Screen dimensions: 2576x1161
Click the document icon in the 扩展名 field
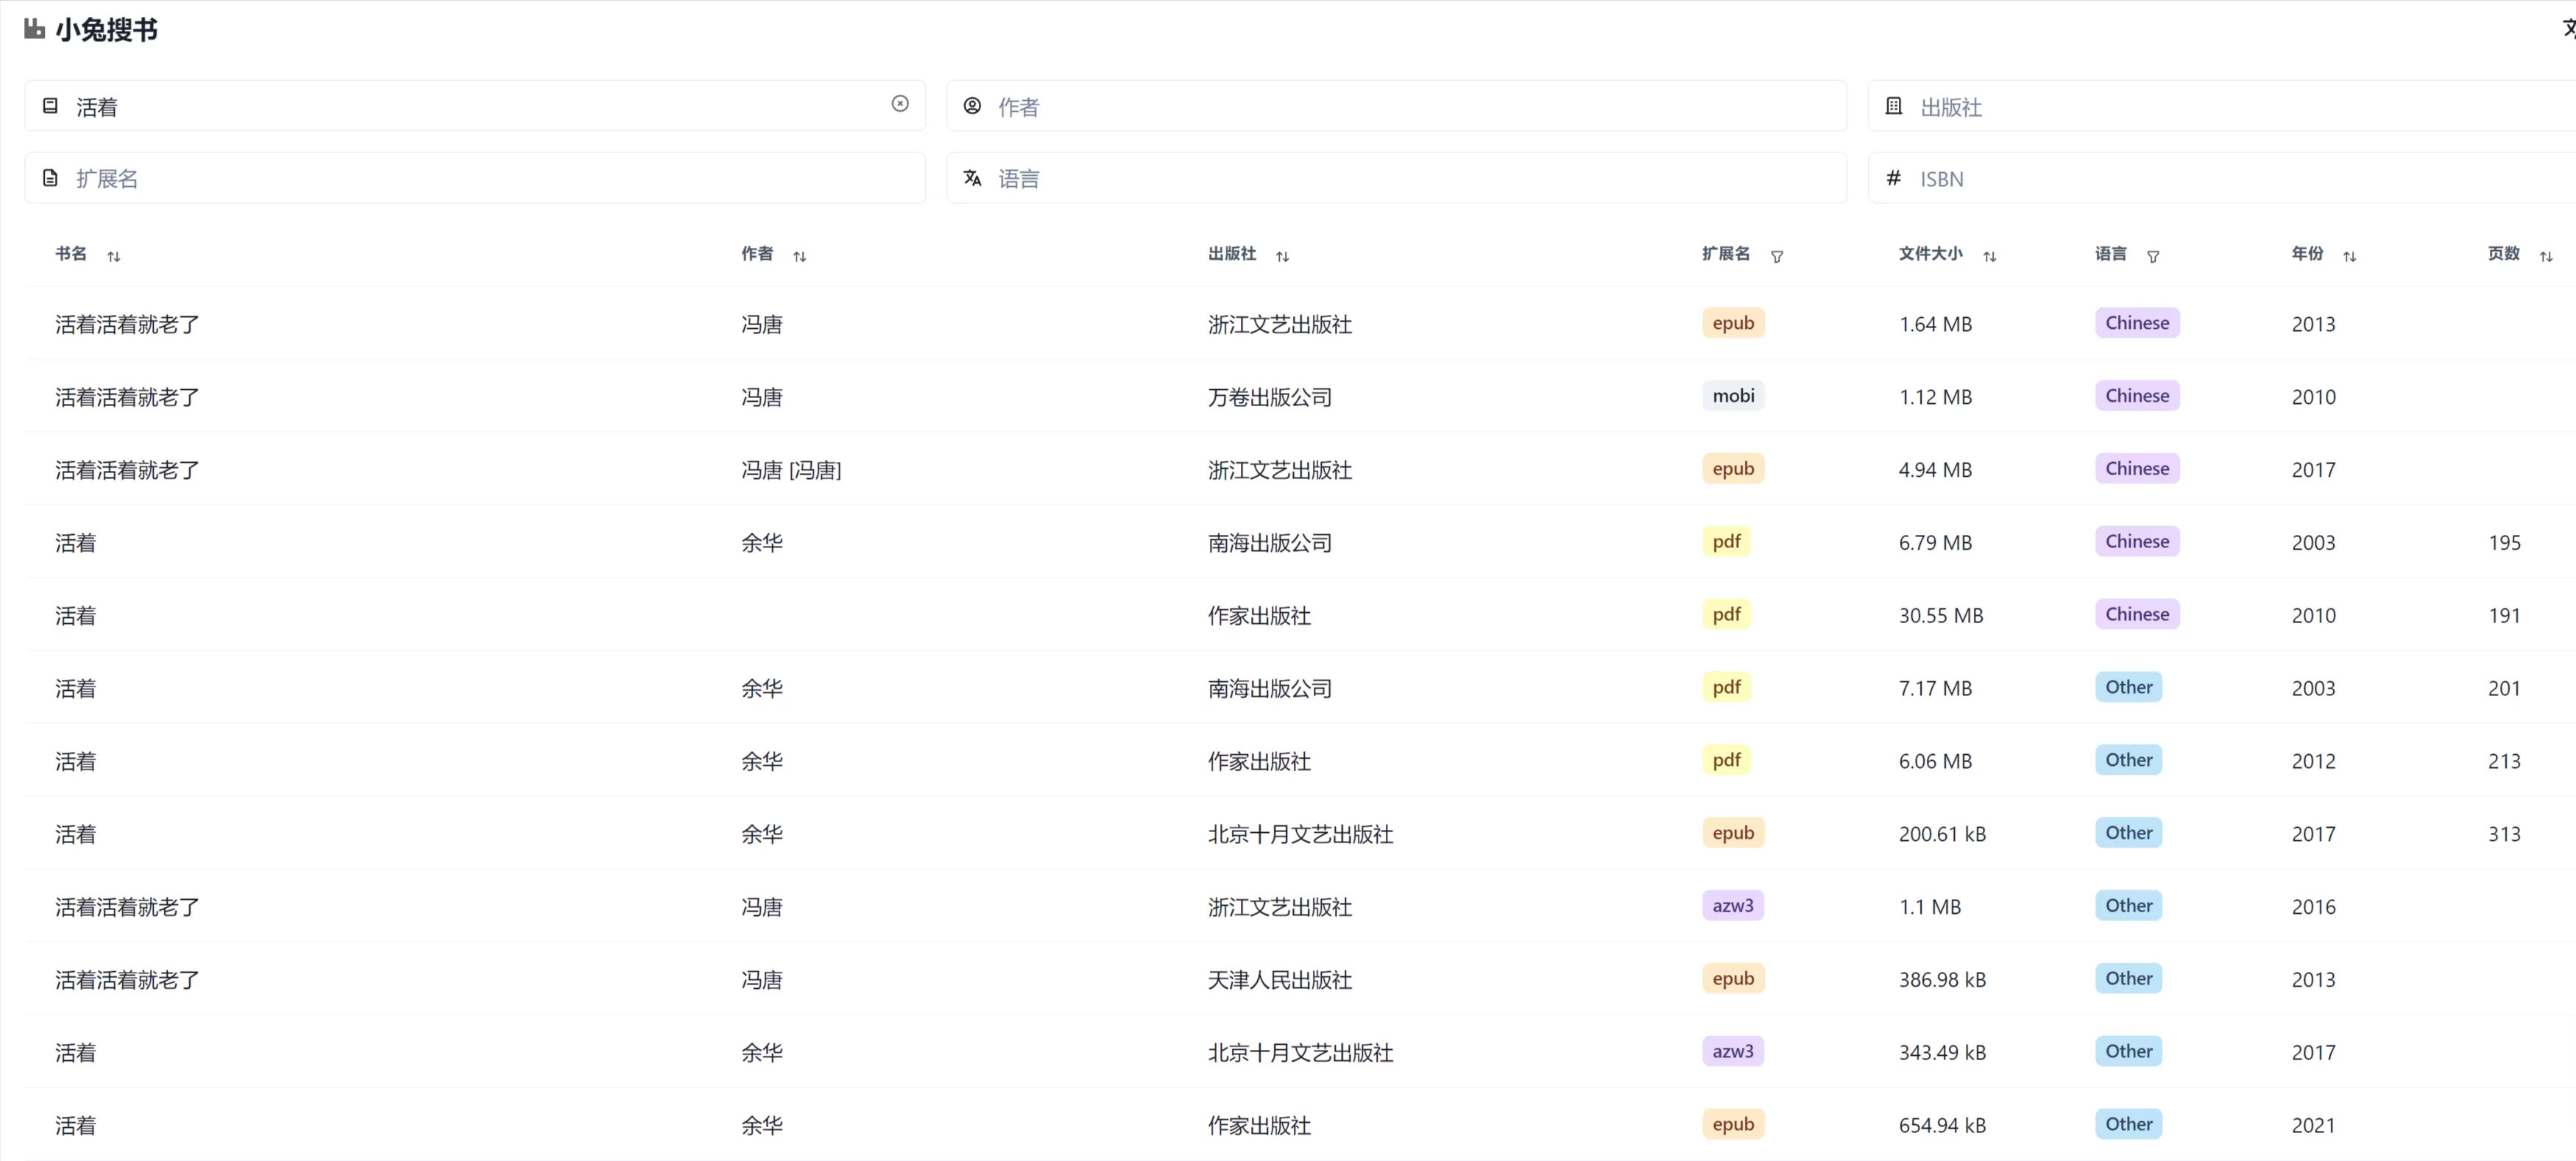click(49, 177)
